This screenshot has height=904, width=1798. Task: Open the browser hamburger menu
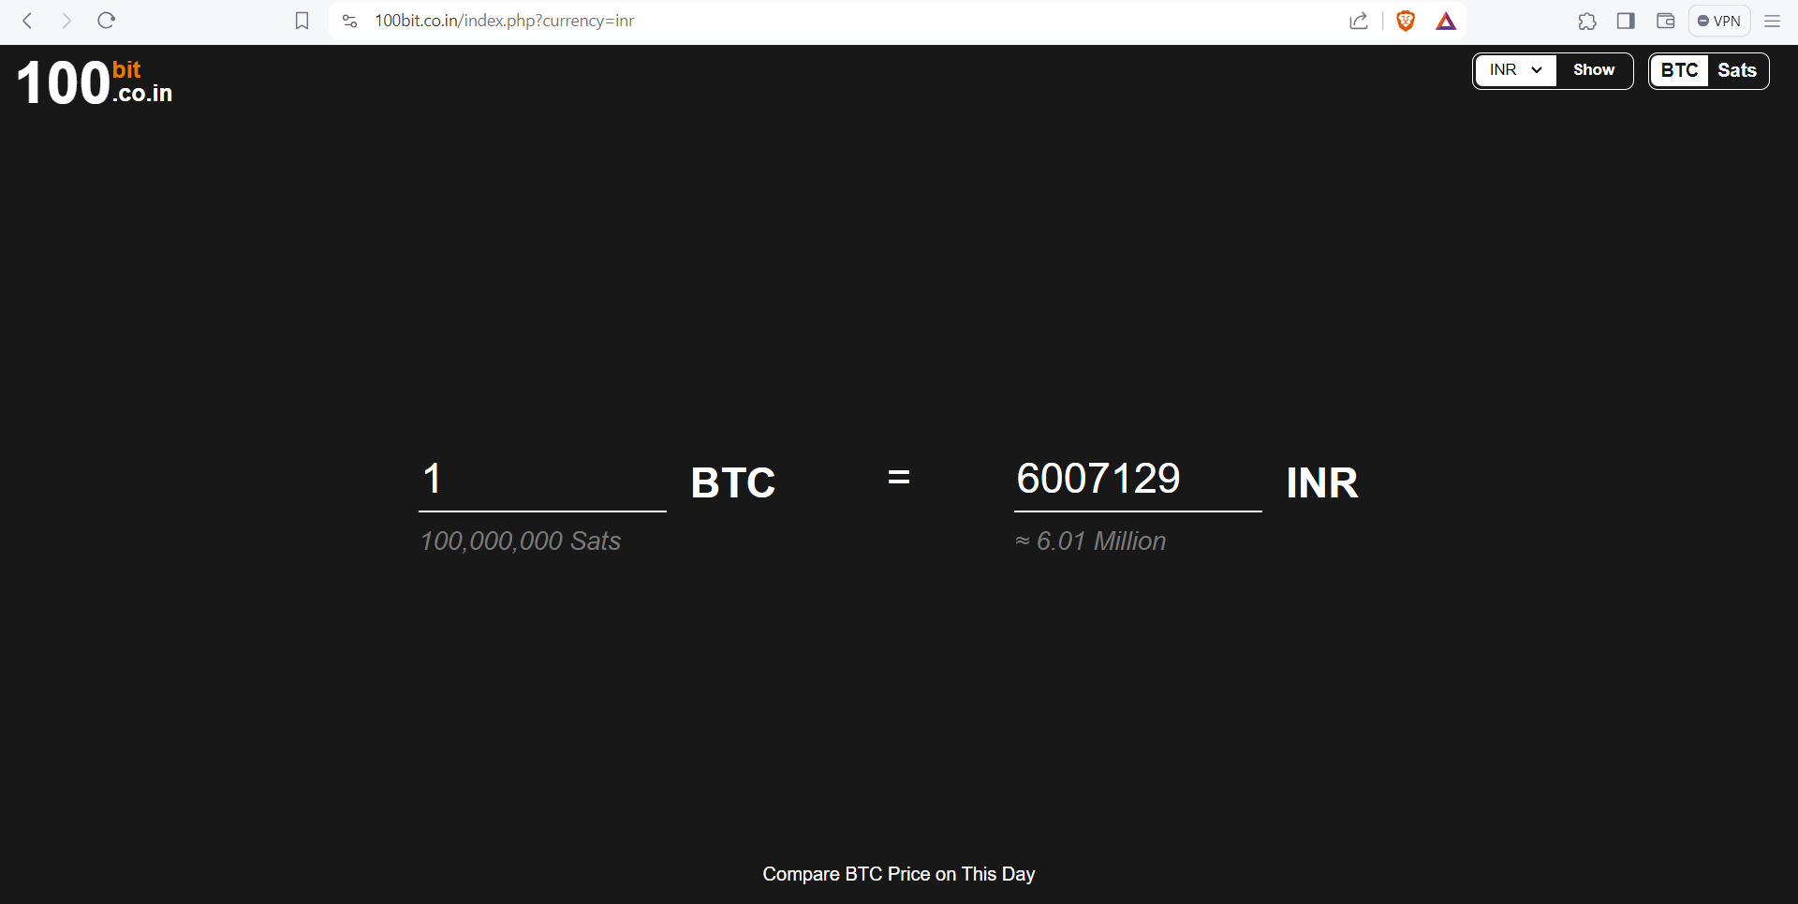(1772, 21)
